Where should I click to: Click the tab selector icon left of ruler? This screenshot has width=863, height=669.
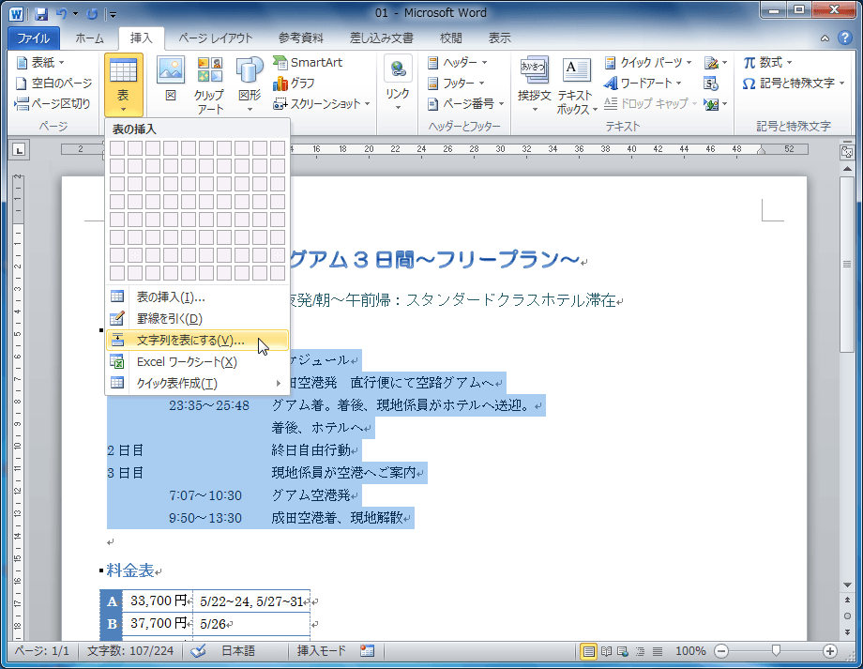[21, 149]
